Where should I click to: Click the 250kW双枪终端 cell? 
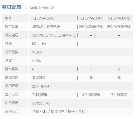pyautogui.click(x=119, y=27)
